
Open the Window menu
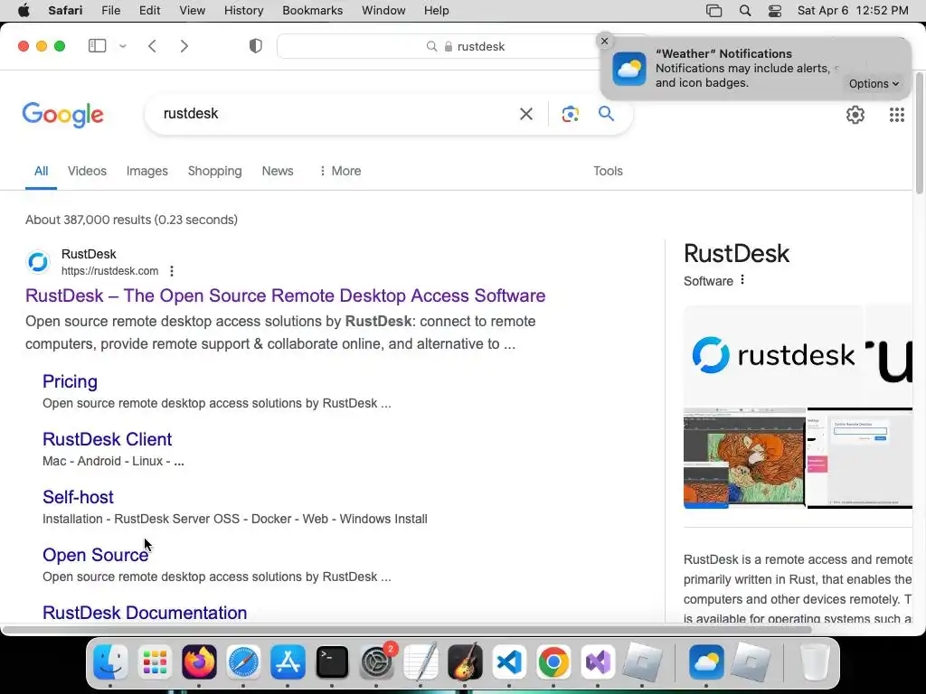pyautogui.click(x=383, y=11)
